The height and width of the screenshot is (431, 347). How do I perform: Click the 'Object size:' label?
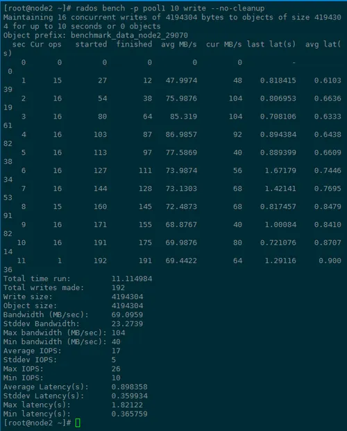30,306
